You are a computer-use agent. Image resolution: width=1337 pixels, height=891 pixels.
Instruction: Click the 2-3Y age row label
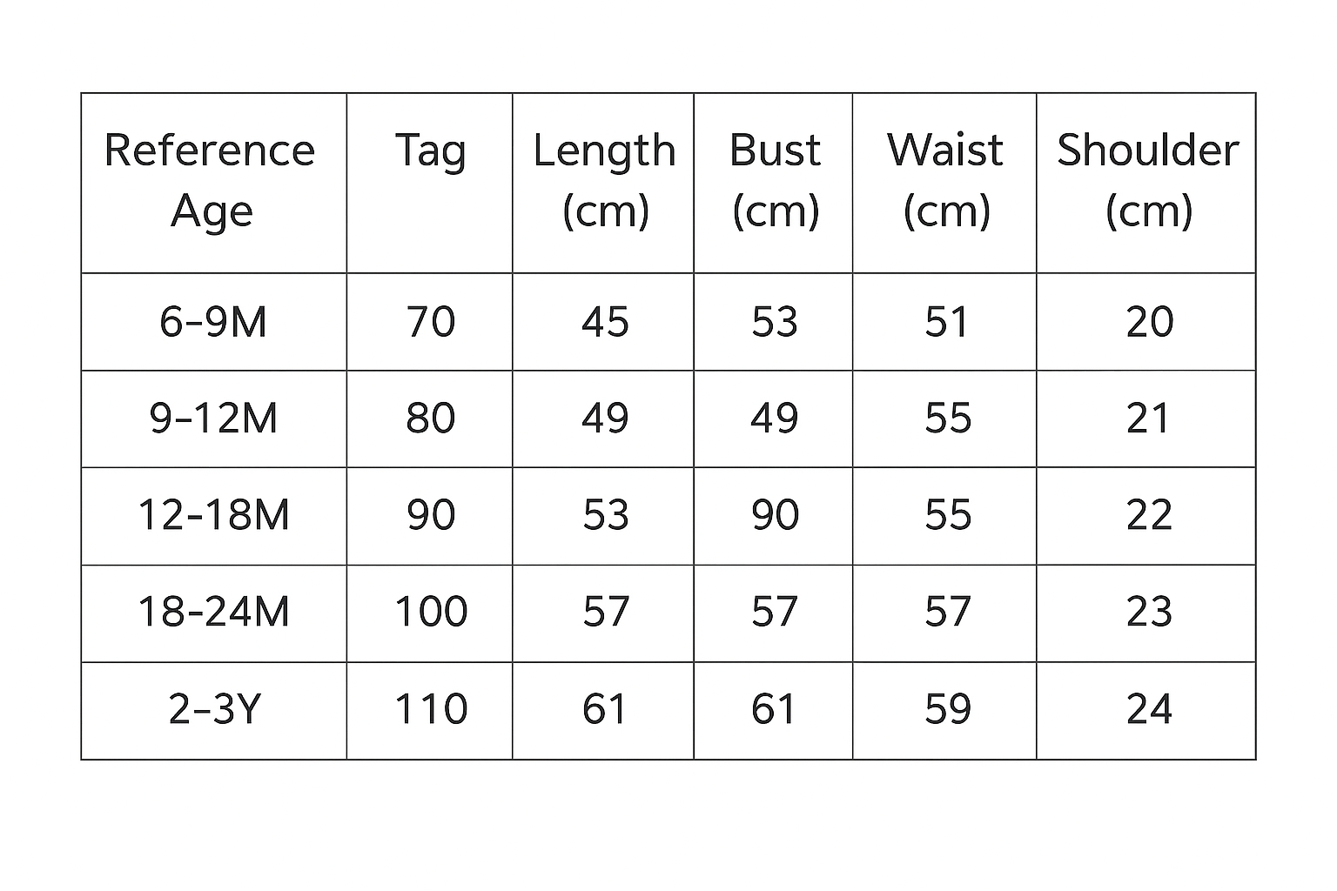click(213, 709)
